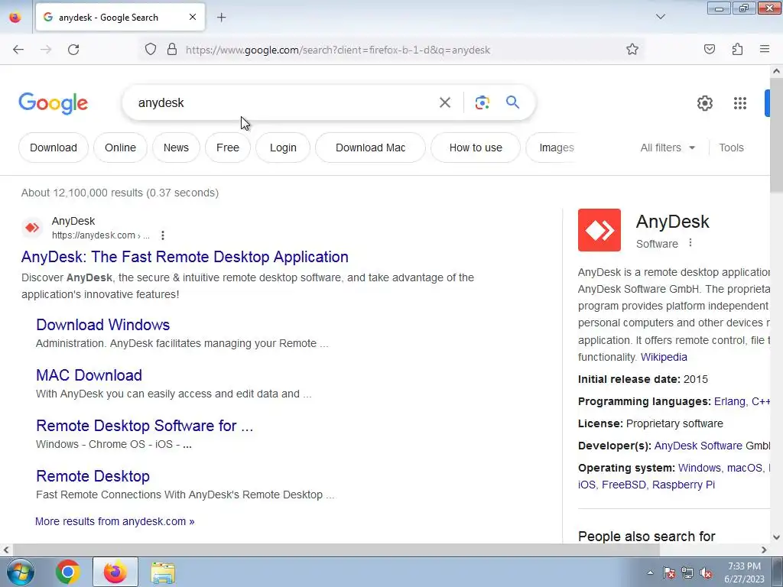Click the AnyDesk favicon in first result

tap(32, 228)
